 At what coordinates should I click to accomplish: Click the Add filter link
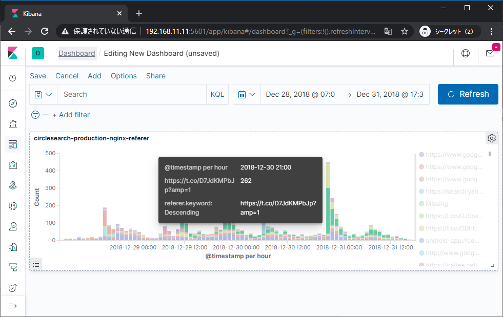[71, 115]
